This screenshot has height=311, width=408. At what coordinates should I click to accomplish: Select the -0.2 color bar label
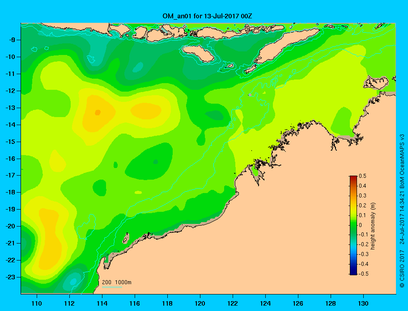(x=364, y=244)
